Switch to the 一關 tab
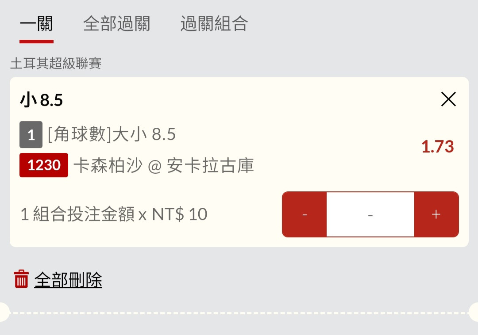The width and height of the screenshot is (478, 335). [x=36, y=24]
